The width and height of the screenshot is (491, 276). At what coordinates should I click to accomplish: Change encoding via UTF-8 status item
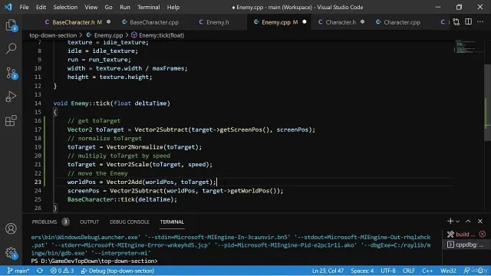[x=388, y=271]
